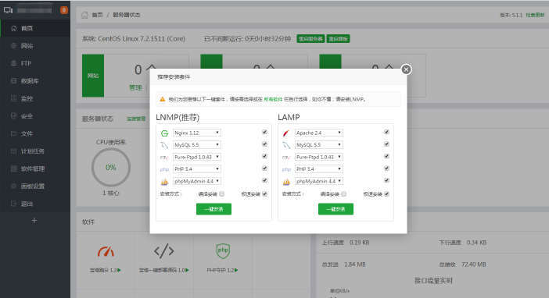The image size is (549, 298).
Task: Open LNMP MySQL 5.5 version dropdown
Action: pos(197,144)
